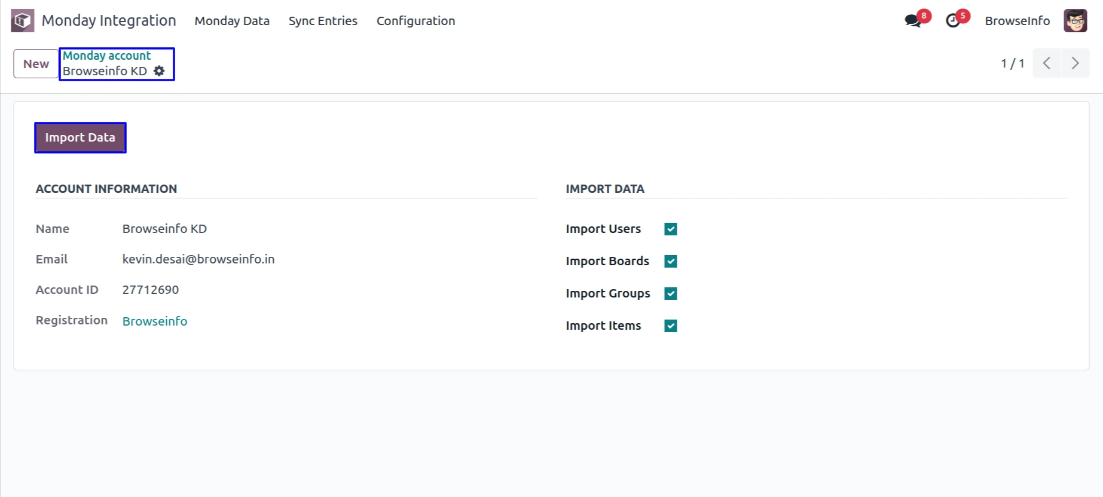1103x497 pixels.
Task: Open the Browseinfo registration link
Action: click(155, 321)
